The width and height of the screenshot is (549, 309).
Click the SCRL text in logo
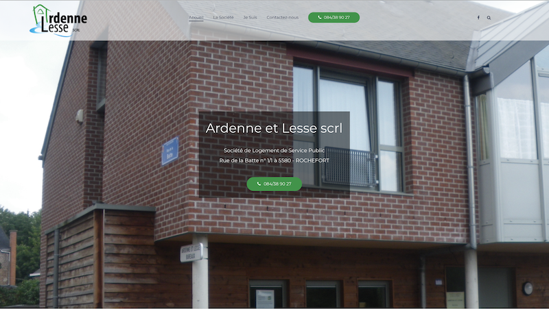(x=76, y=30)
